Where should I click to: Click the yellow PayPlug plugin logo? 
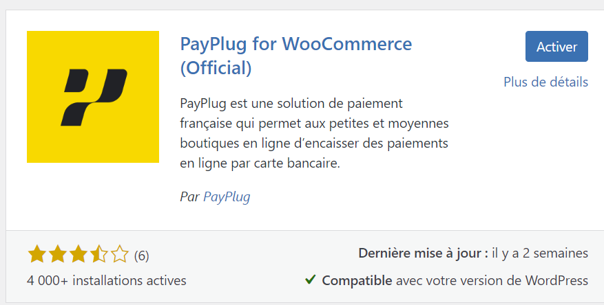(x=93, y=97)
